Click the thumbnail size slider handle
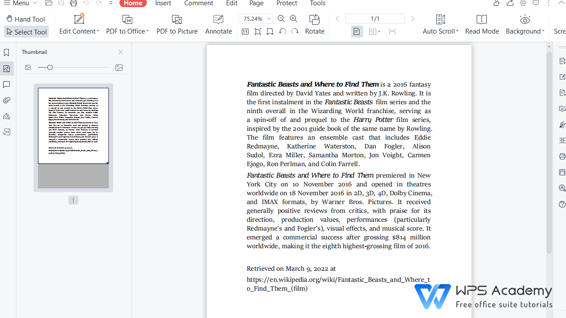Viewport: 566px width, 318px height. point(50,68)
